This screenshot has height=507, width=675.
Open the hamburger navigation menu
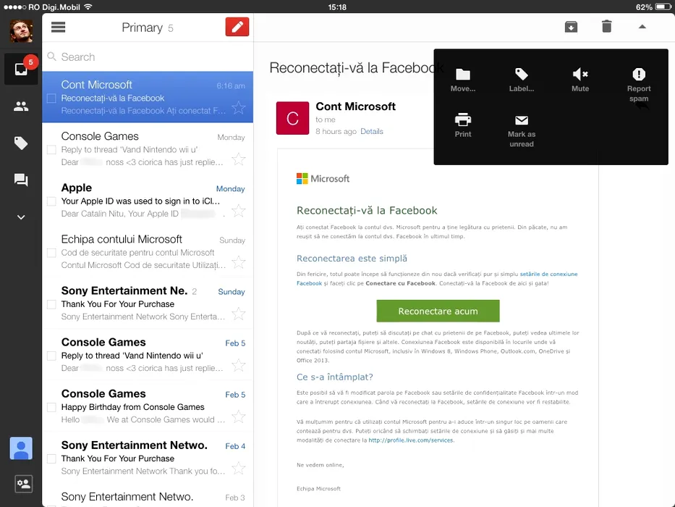point(59,28)
